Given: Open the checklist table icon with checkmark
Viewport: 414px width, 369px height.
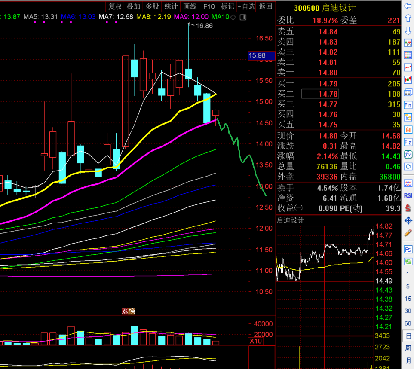Looking at the screenshot, I should (x=408, y=43).
